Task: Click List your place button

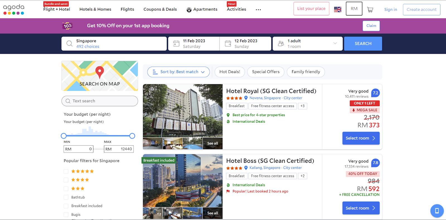Action: coord(311,9)
